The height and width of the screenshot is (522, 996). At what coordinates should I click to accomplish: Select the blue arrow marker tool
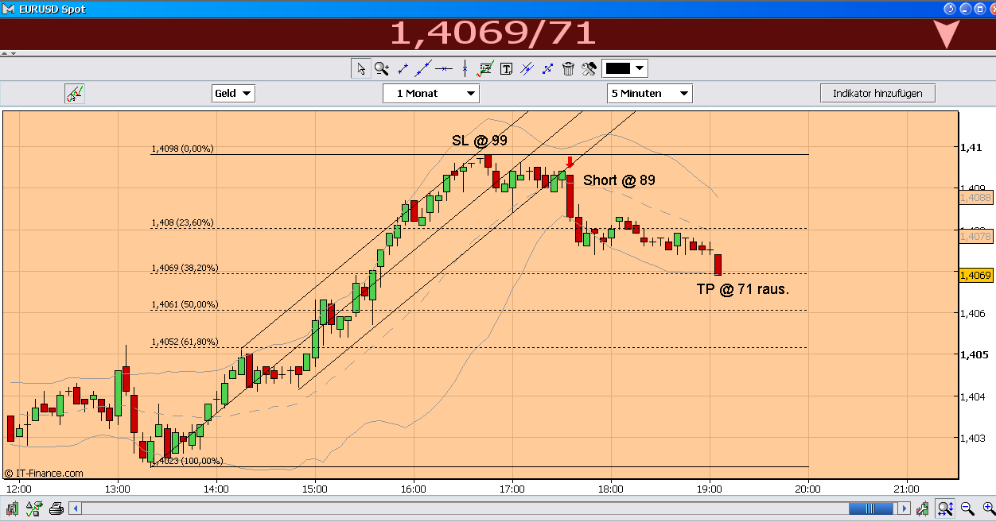tap(547, 68)
